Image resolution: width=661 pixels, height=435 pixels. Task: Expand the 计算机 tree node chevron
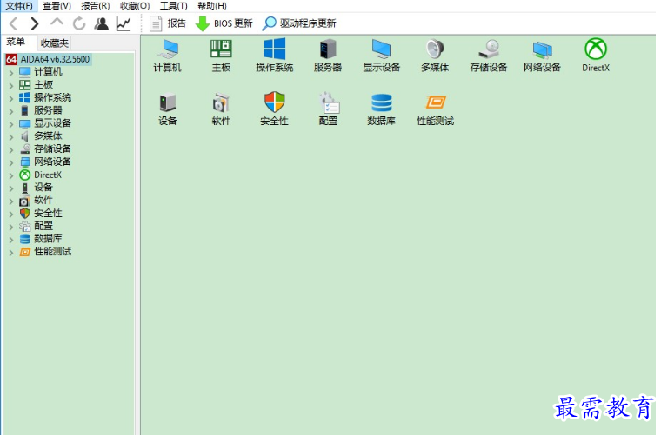tap(11, 73)
